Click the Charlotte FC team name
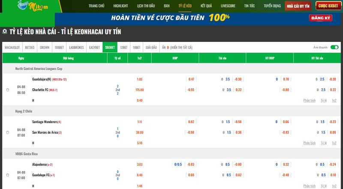The width and height of the screenshot is (343, 189). coord(40,90)
